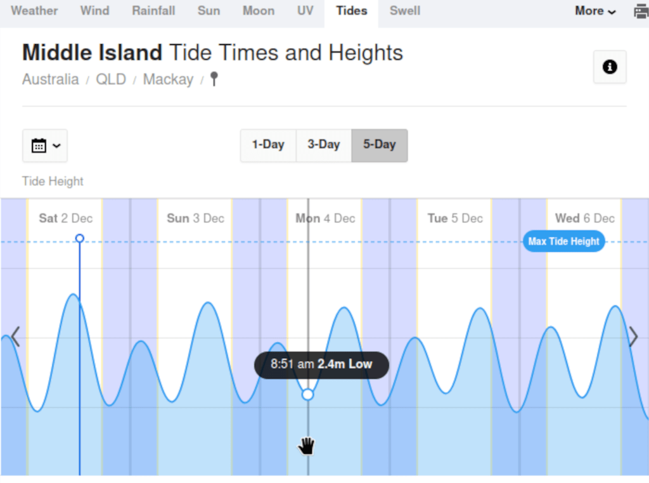Open the Weather tab
Image resolution: width=649 pixels, height=483 pixels.
34,11
